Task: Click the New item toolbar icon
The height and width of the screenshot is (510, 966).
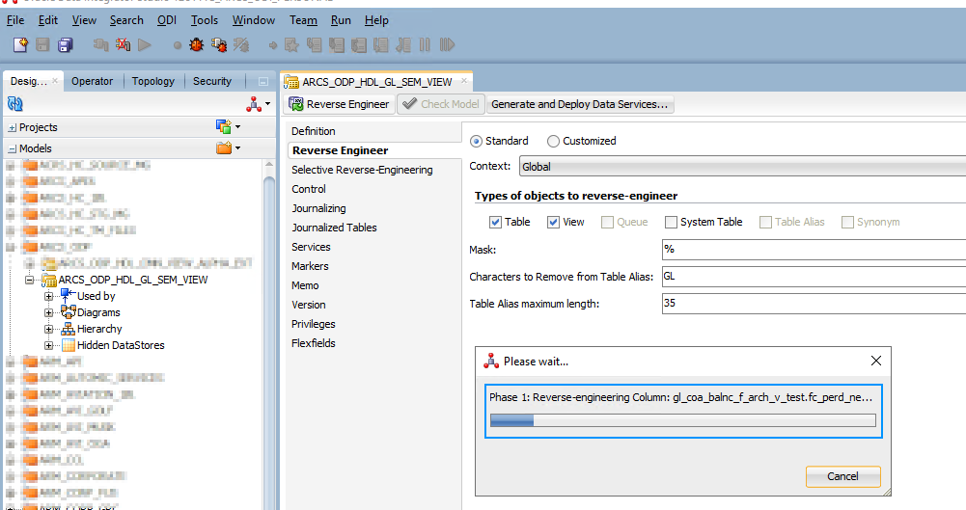Action: (x=20, y=44)
